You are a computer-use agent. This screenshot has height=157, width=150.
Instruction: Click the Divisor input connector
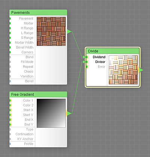tap(87, 62)
